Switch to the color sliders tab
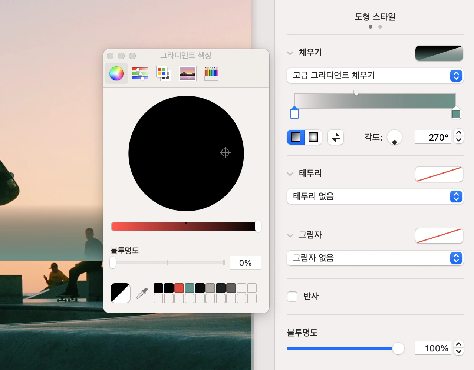Image resolution: width=474 pixels, height=370 pixels. (140, 73)
